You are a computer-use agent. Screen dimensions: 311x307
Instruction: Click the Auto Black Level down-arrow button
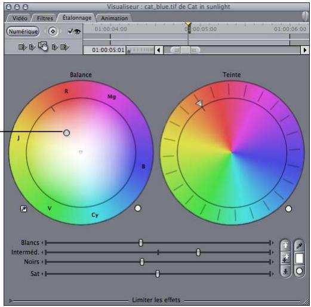pos(285,271)
